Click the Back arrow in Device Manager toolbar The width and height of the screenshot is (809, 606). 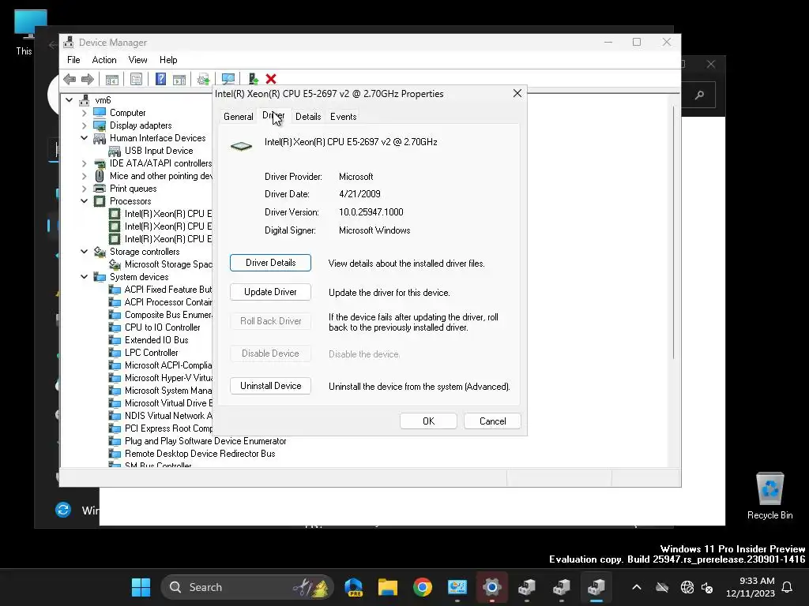70,79
